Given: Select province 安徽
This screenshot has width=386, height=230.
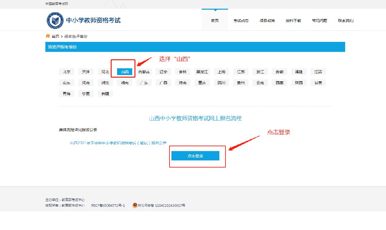Looking at the screenshot, I should 280,72.
